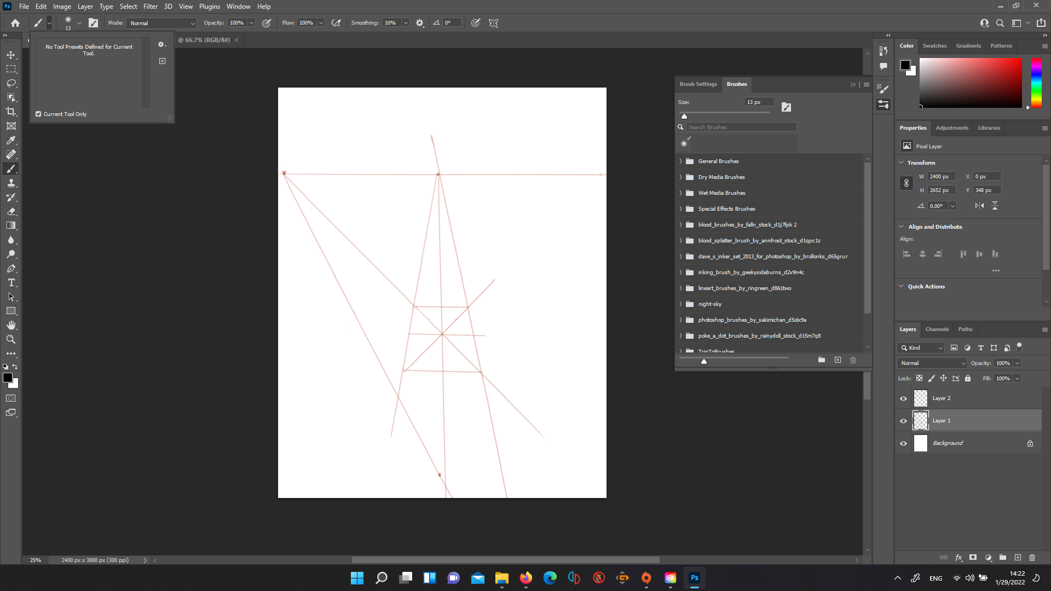The height and width of the screenshot is (591, 1051).
Task: Select the Zoom tool
Action: tap(11, 339)
